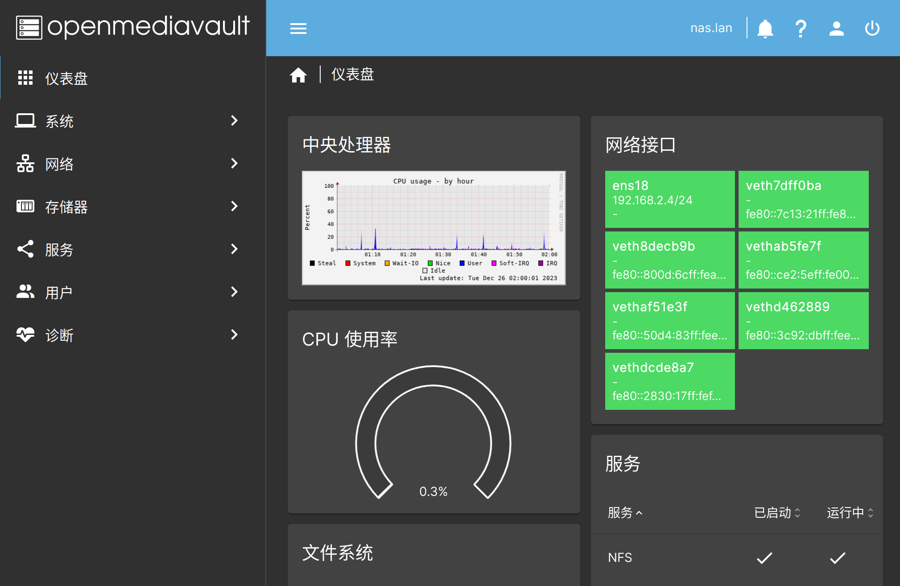Viewport: 900px width, 586px height.
Task: Open the 仪表盘 sidebar menu item
Action: [x=133, y=78]
